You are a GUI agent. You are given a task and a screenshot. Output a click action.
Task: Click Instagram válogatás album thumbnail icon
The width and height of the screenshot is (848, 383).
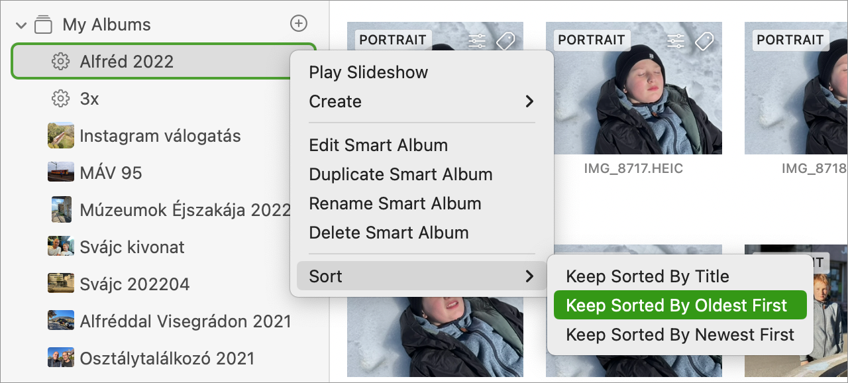pyautogui.click(x=61, y=136)
